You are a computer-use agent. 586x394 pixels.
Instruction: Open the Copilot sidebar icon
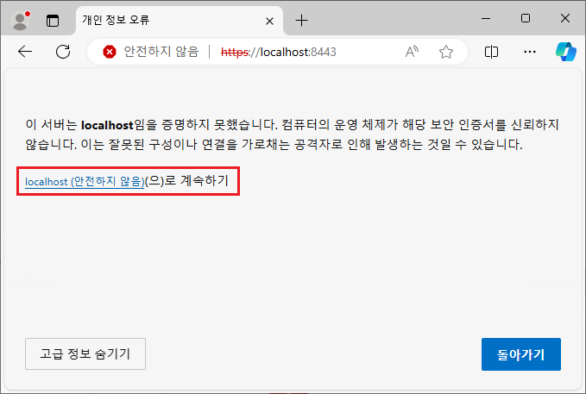[x=566, y=52]
